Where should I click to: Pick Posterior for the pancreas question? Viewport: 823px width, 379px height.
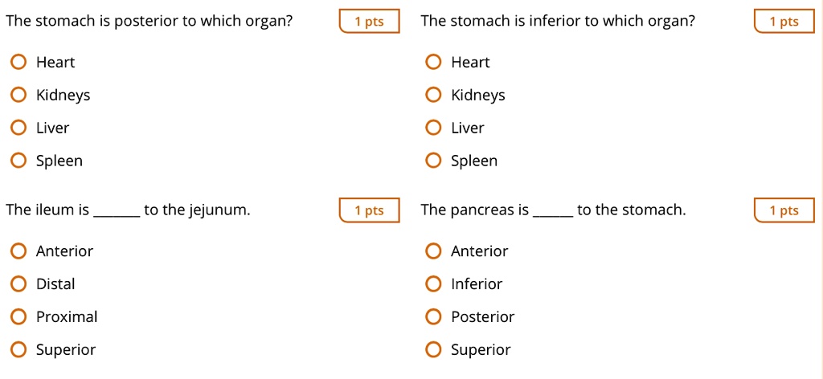point(433,317)
